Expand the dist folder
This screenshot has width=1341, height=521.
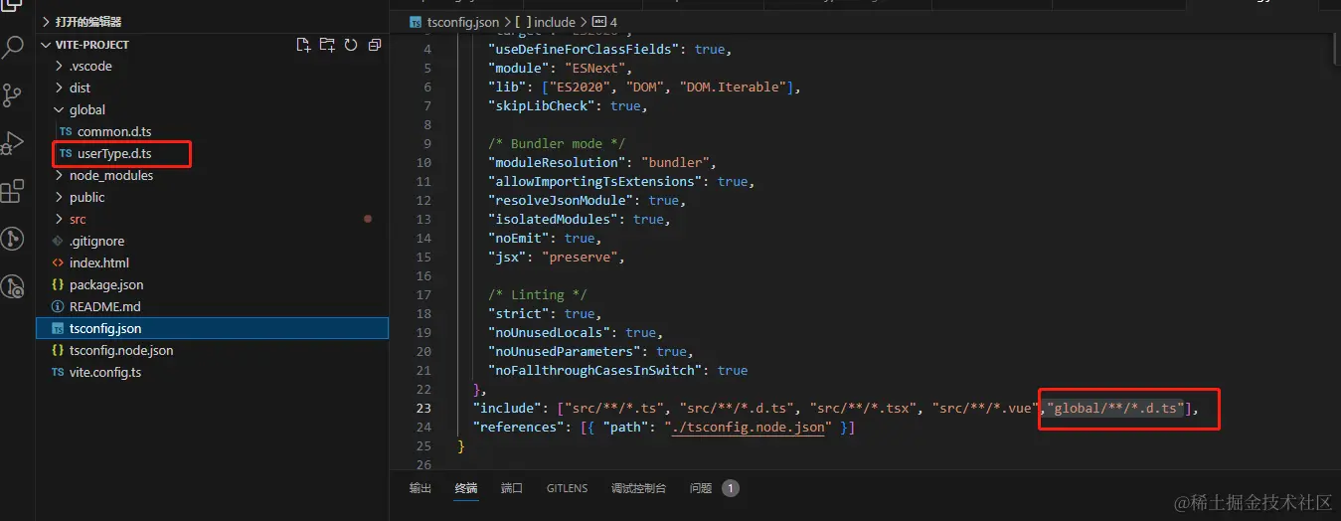click(x=80, y=88)
